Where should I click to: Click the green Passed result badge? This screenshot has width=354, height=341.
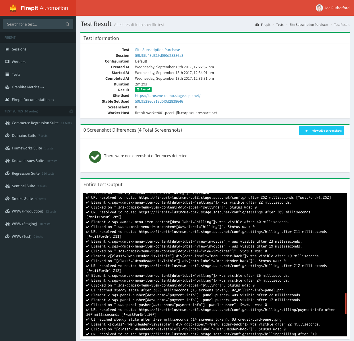(143, 90)
